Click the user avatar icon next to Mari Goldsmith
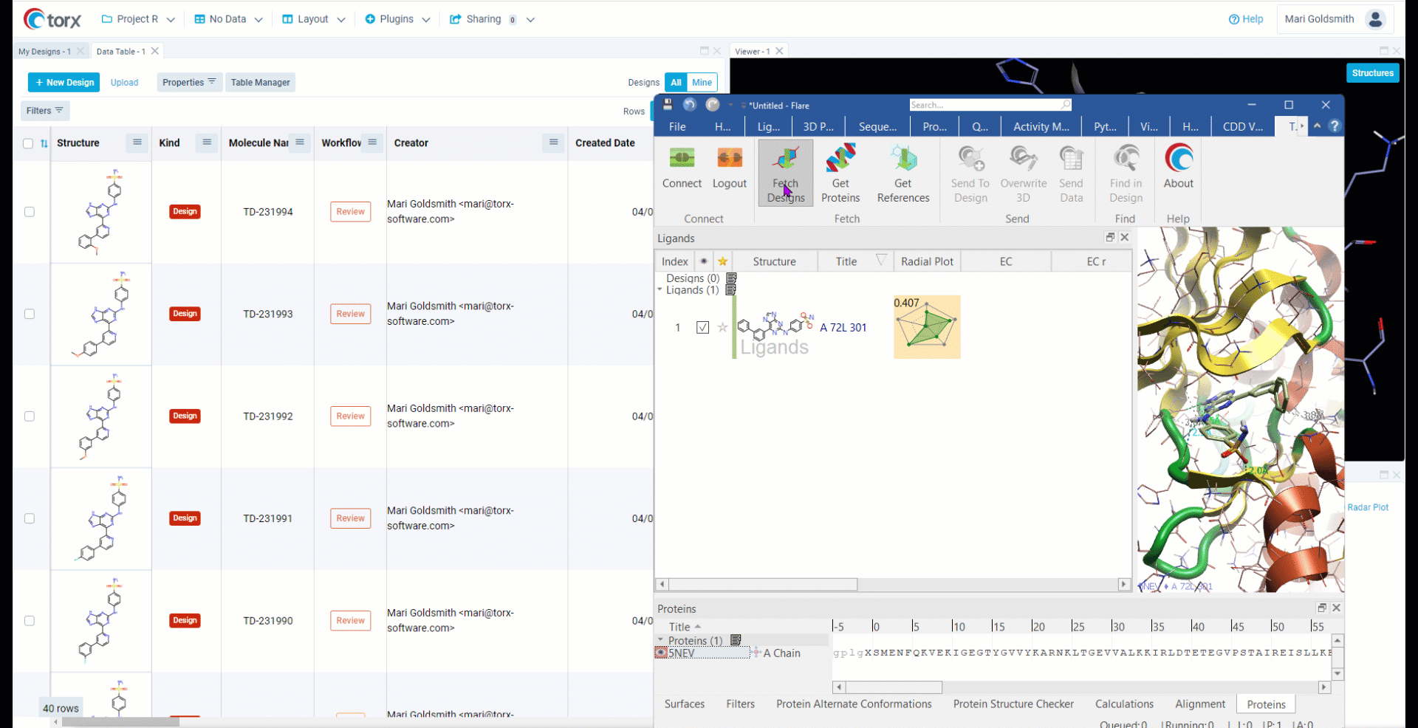Screen dimensions: 1418x728 point(1375,19)
